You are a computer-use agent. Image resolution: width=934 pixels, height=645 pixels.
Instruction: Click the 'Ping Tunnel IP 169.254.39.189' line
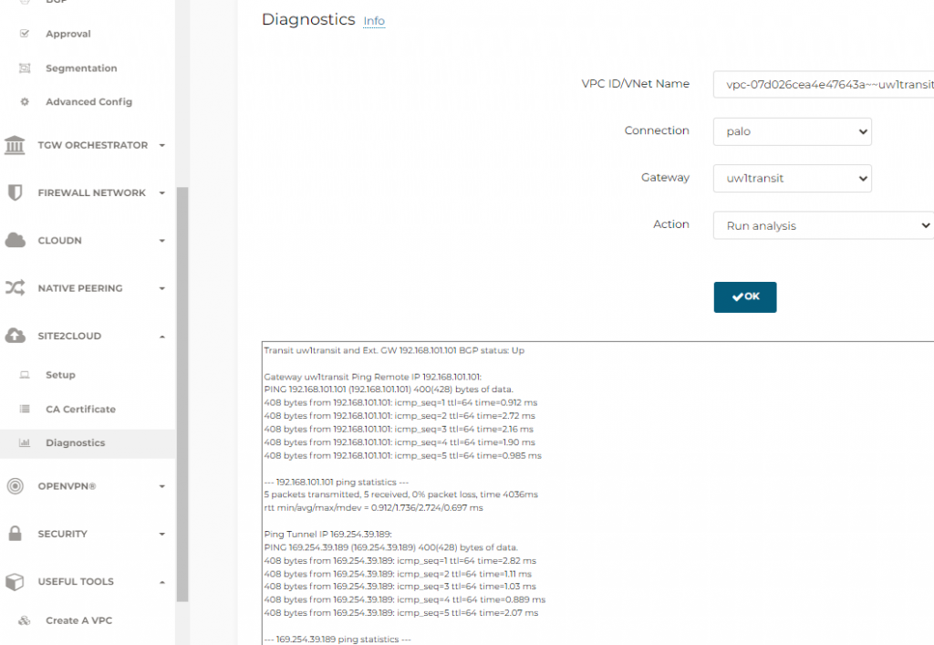(327, 535)
